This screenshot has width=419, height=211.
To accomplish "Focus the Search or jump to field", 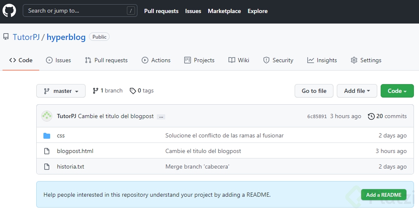I will coord(80,11).
